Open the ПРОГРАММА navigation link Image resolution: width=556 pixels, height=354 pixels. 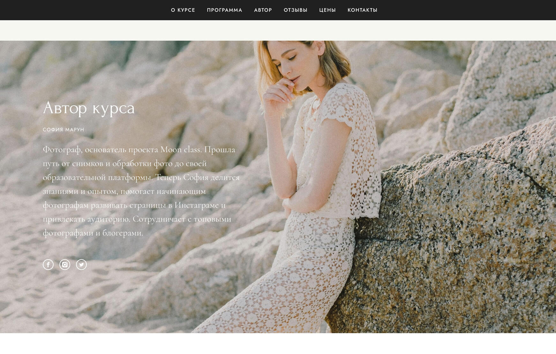225,10
